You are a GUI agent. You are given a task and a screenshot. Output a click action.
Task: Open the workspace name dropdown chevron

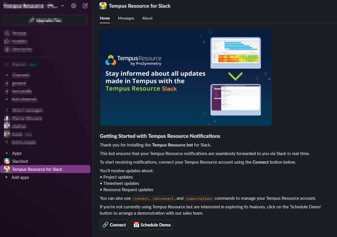click(63, 6)
